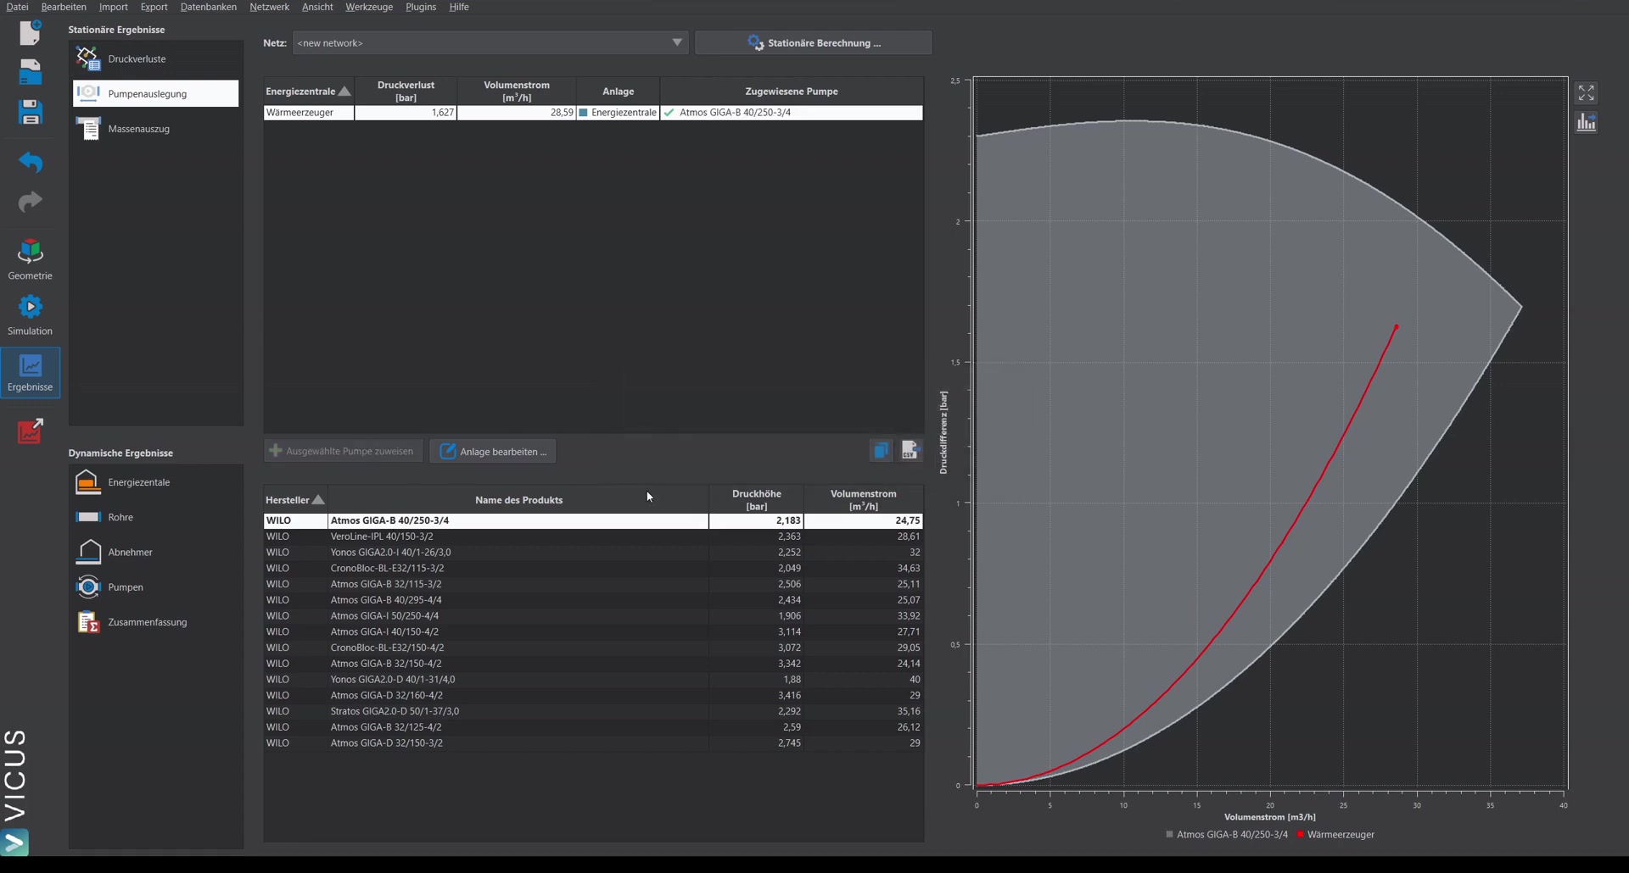This screenshot has height=873, width=1629.
Task: Show the Druckverluste results
Action: [x=156, y=58]
